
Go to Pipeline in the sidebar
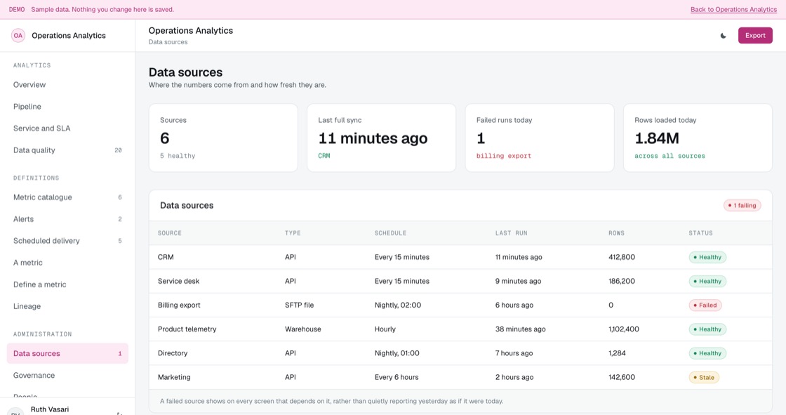tap(67, 107)
